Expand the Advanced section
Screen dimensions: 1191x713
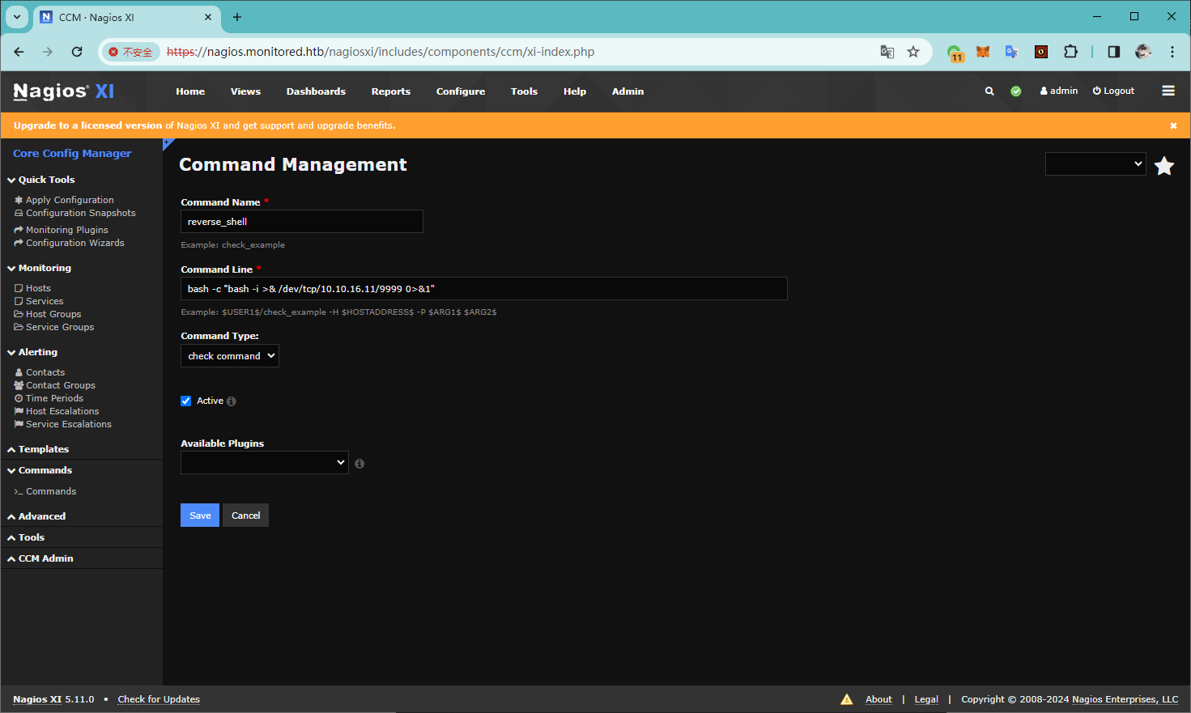[x=36, y=516]
